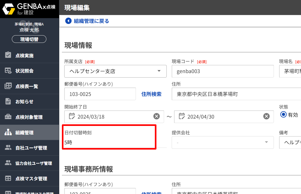Click the 住所 field 東京都中央区日本橋茅場町 under 現場情報
Image resolution: width=301 pixels, height=194 pixels.
(236, 94)
